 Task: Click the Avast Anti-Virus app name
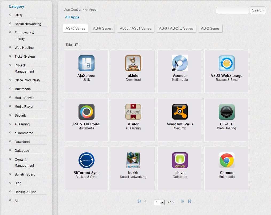180,124
